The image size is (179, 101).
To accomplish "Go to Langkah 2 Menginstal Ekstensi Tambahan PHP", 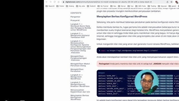I will tap(80, 36).
